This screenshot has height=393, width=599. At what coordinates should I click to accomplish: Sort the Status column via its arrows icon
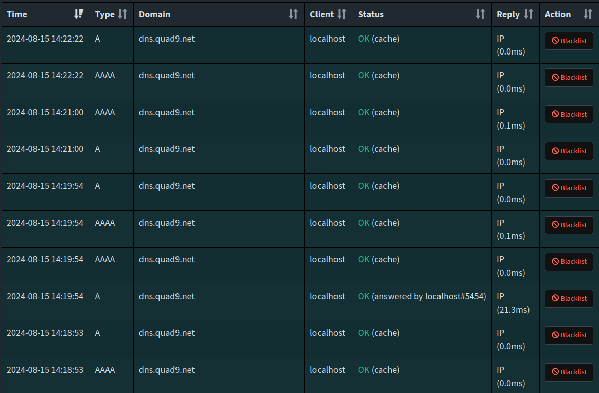(480, 14)
